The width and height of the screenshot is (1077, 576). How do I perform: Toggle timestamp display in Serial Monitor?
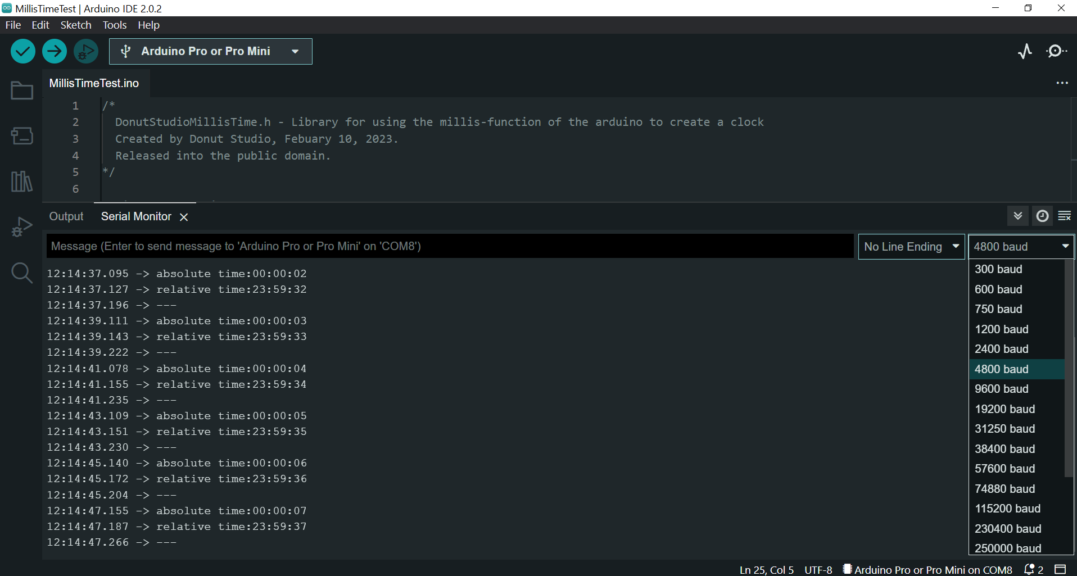(1042, 216)
